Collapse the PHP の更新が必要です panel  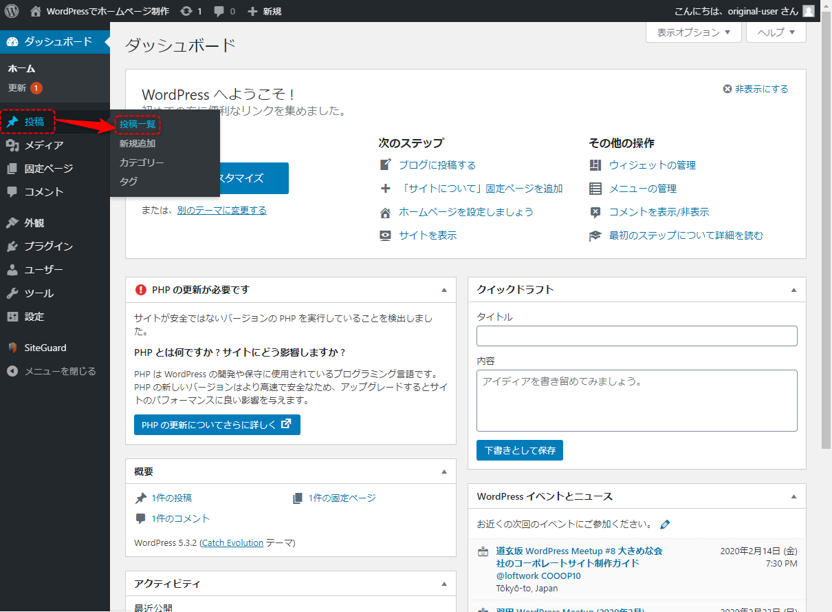click(x=444, y=290)
